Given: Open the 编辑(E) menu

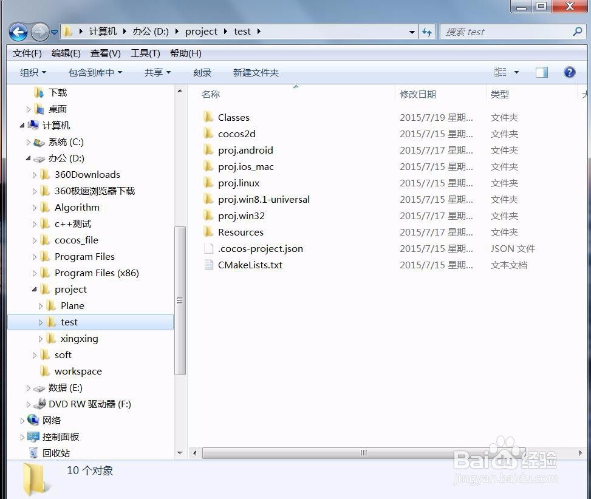Looking at the screenshot, I should coord(66,53).
